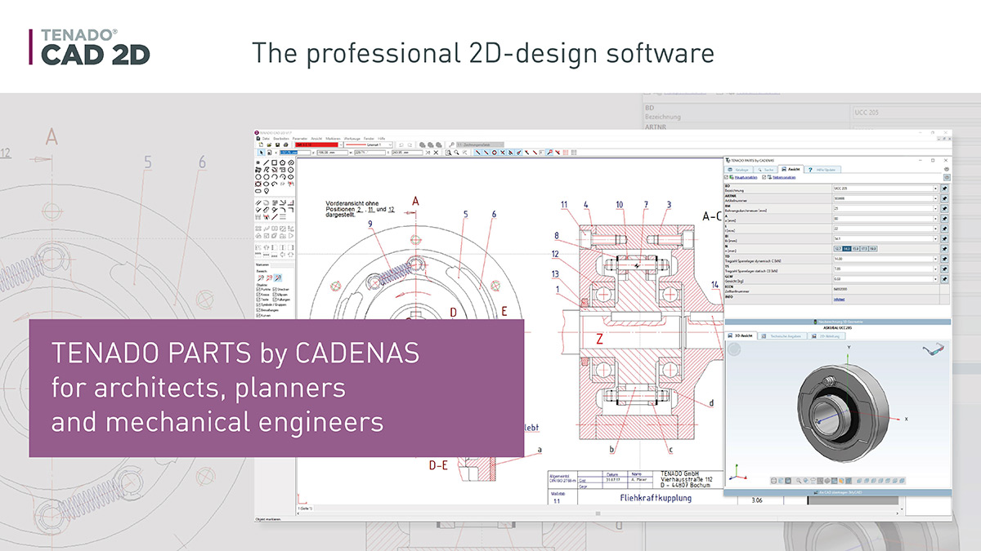Select the Line drawing tool

[267, 162]
